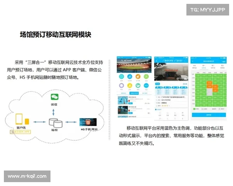The width and height of the screenshot is (233, 186).
Task: Click the 微信 label under WeChat icon
Action: pyautogui.click(x=54, y=104)
